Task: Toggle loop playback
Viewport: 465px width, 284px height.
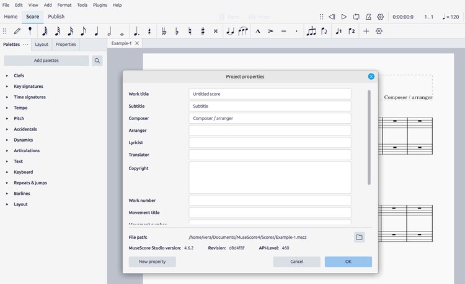Action: (356, 17)
